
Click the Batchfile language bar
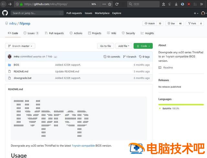tap(181, 105)
